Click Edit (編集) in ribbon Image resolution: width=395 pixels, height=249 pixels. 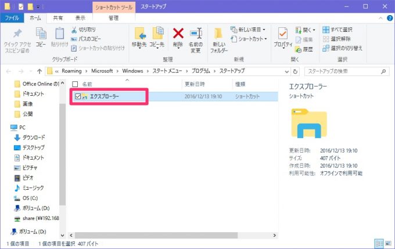coord(304,39)
